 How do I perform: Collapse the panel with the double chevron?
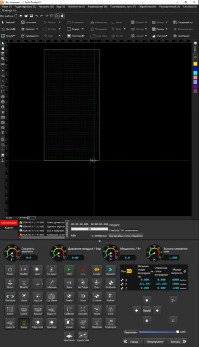99,241
